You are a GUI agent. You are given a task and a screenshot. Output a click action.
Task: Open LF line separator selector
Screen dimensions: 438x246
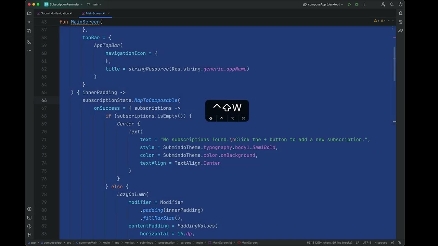(357, 243)
